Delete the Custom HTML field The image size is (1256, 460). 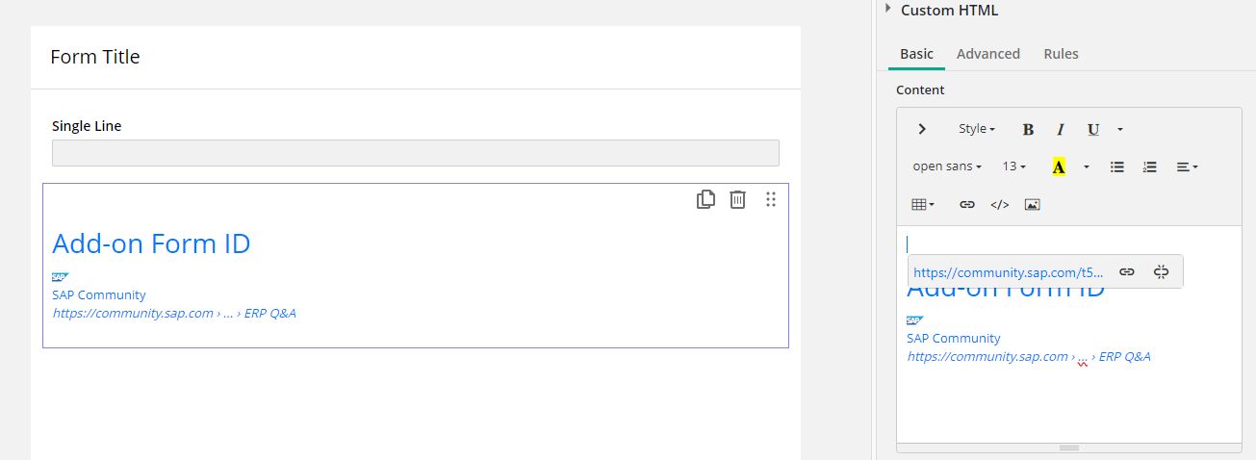737,199
